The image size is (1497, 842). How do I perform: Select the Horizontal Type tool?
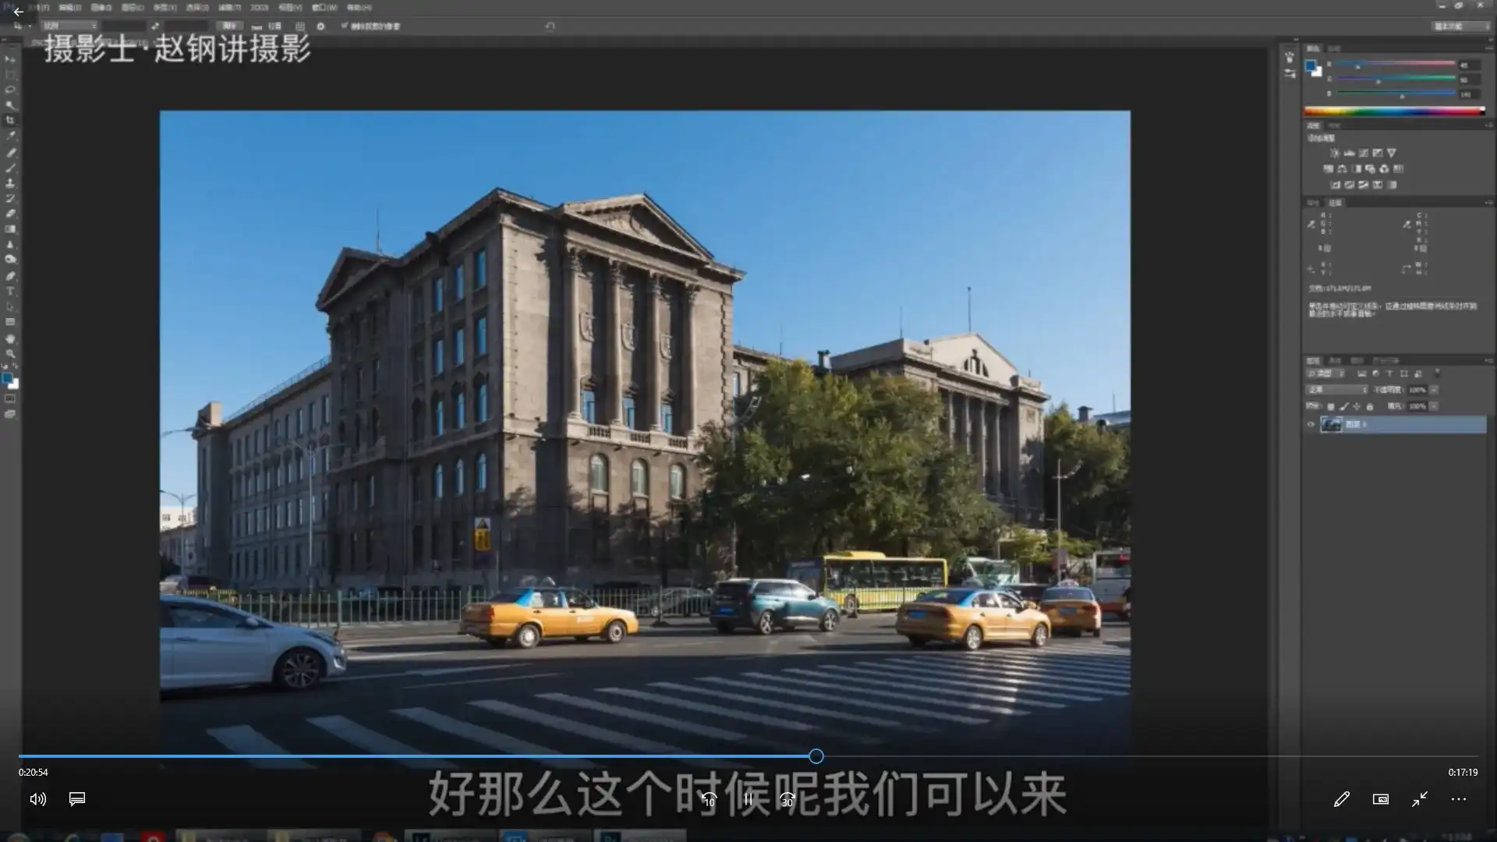[11, 291]
